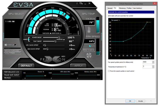The image size is (159, 106).
Task: Click the Mem Clock Offset slider handle
Action: point(47,49)
